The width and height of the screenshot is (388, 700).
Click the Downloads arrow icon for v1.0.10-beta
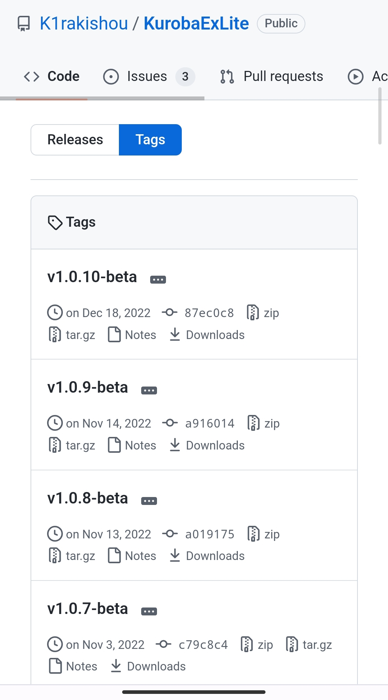click(x=175, y=335)
